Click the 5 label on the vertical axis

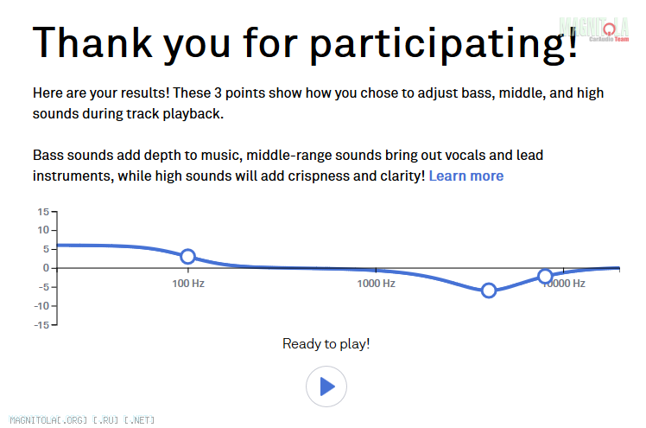[46, 249]
